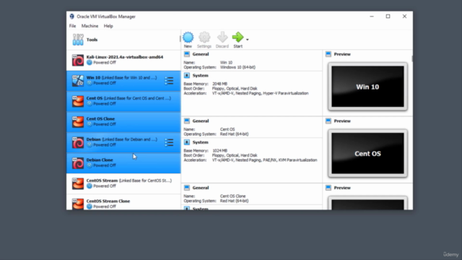
Task: Open the Machine menu
Action: tap(90, 26)
